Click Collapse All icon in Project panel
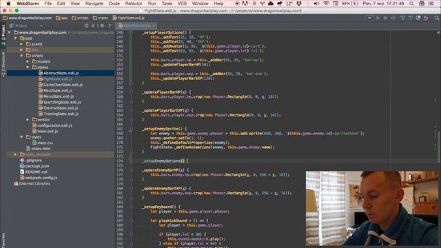The image size is (441, 248). [x=93, y=25]
